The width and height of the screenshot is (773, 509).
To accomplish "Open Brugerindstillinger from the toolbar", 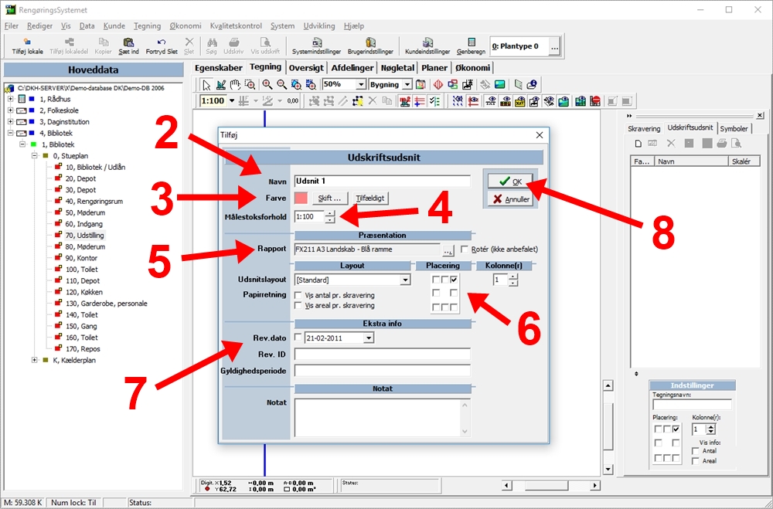I will coord(371,46).
